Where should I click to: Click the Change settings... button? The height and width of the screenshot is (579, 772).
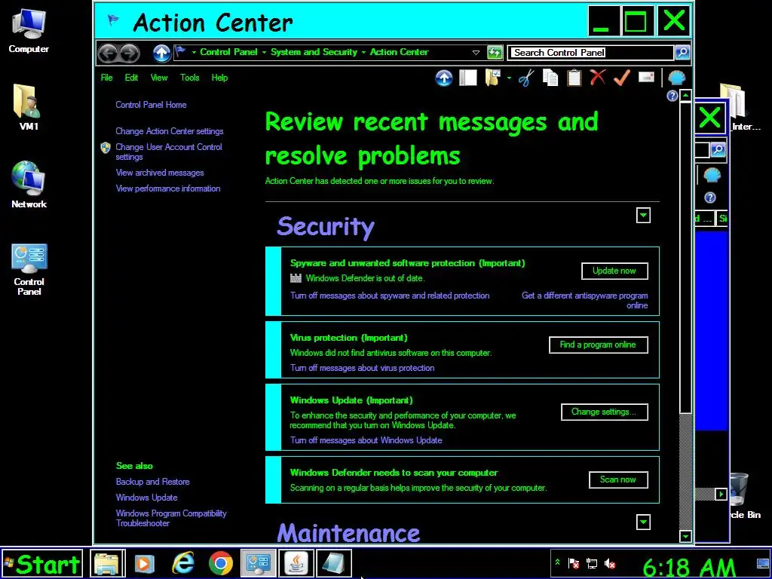[x=604, y=412]
